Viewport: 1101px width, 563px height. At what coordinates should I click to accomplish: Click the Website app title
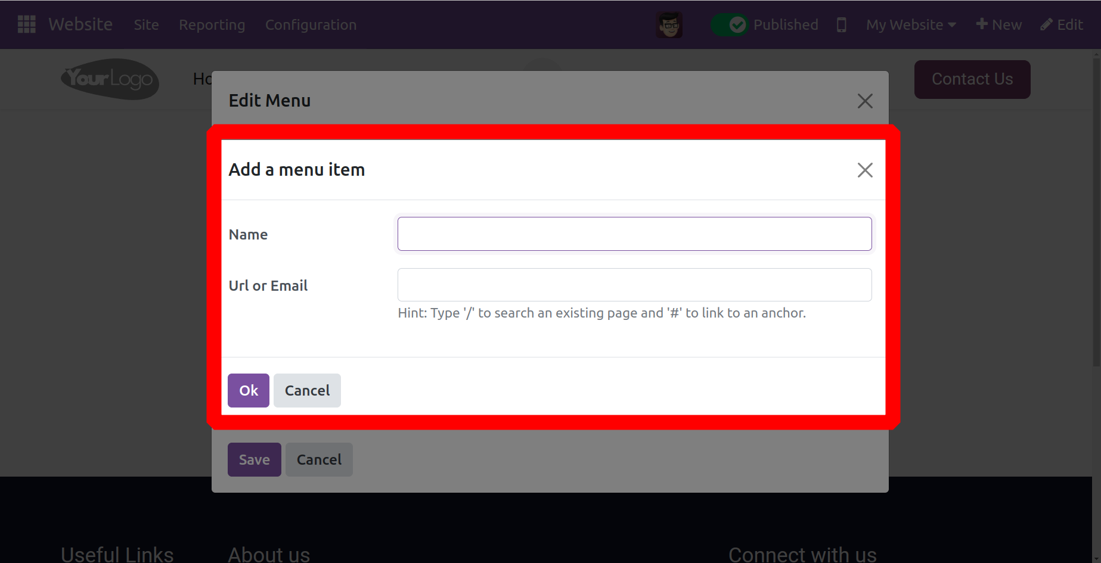click(x=80, y=24)
